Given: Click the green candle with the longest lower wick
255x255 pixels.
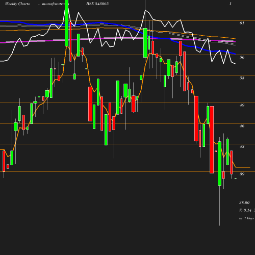Looking at the screenshot, I should pos(220,163).
